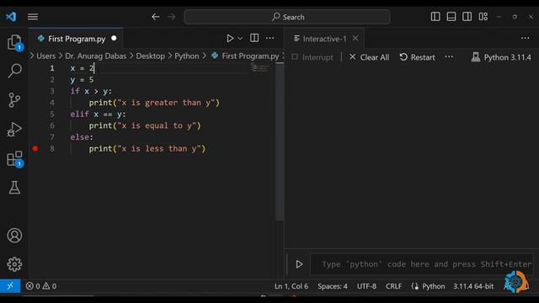Click the code minimap

[259, 68]
